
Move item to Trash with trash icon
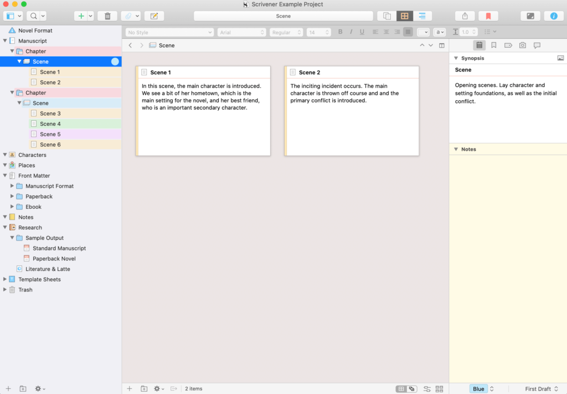pos(107,16)
